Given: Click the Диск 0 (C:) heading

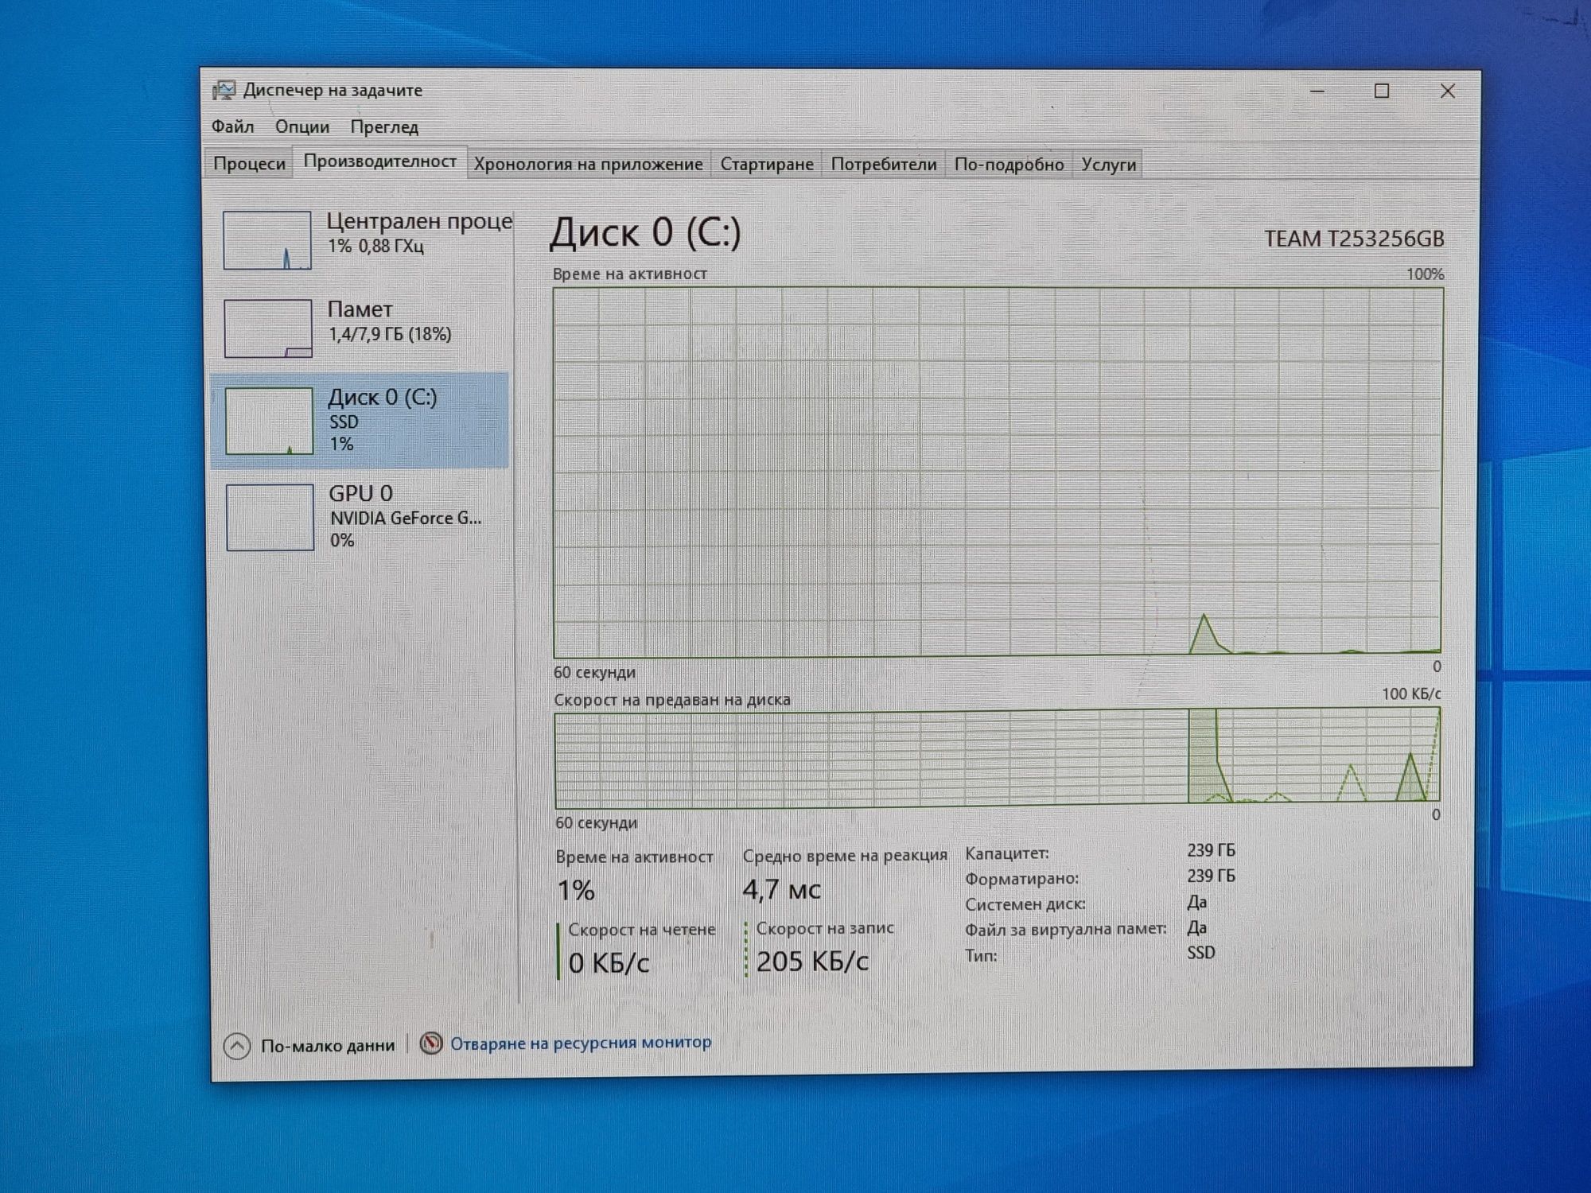Looking at the screenshot, I should pyautogui.click(x=645, y=232).
